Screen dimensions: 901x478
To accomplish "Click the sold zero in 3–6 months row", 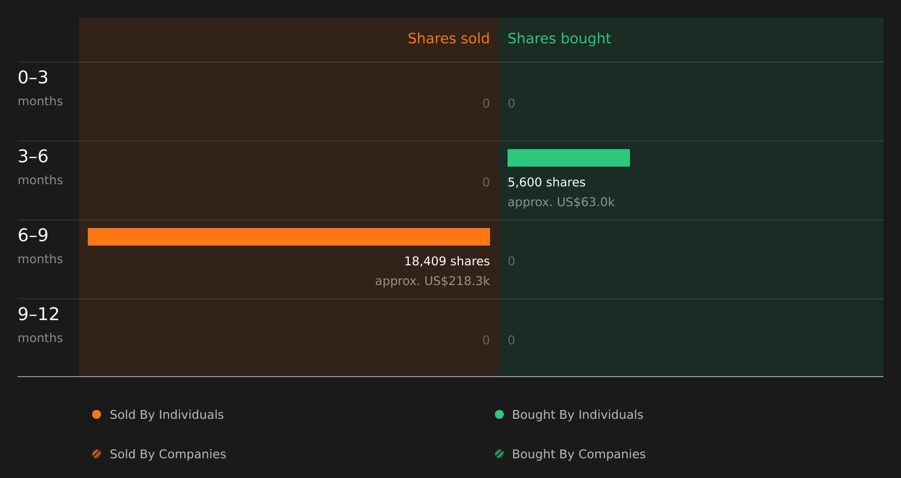I will [486, 183].
